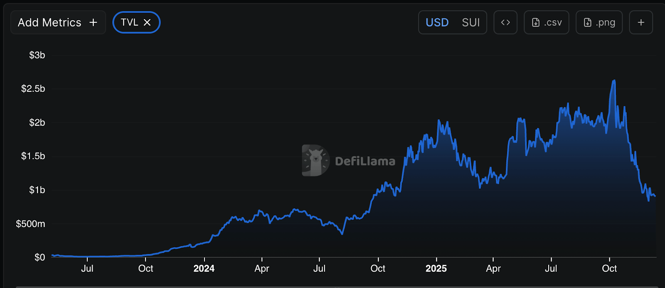Open the Add Metrics menu

pyautogui.click(x=58, y=22)
